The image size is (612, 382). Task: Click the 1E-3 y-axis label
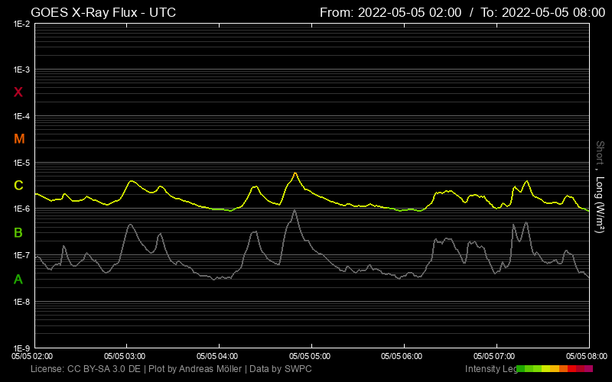(22, 70)
